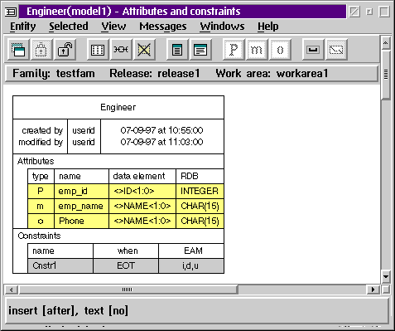Click the horizontal scrollbar left arrow

[12, 290]
